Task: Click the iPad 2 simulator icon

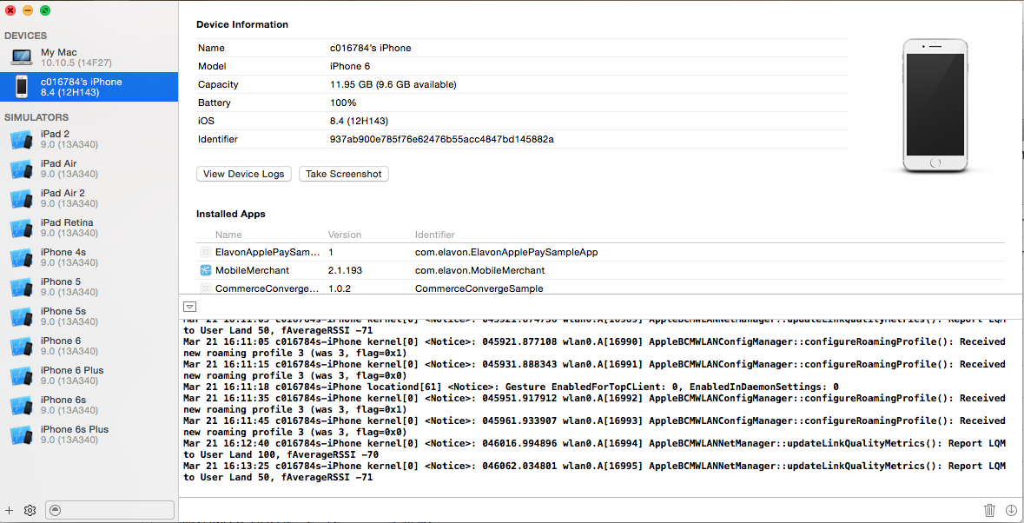Action: click(22, 140)
